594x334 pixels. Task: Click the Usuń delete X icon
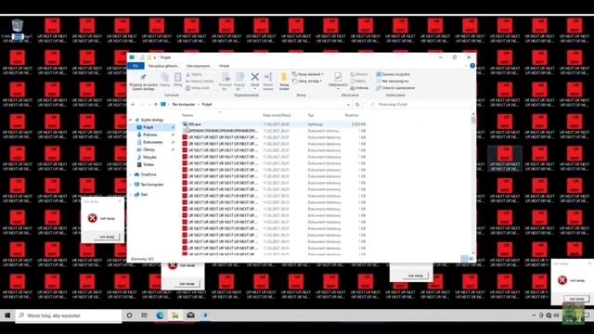pos(254,77)
